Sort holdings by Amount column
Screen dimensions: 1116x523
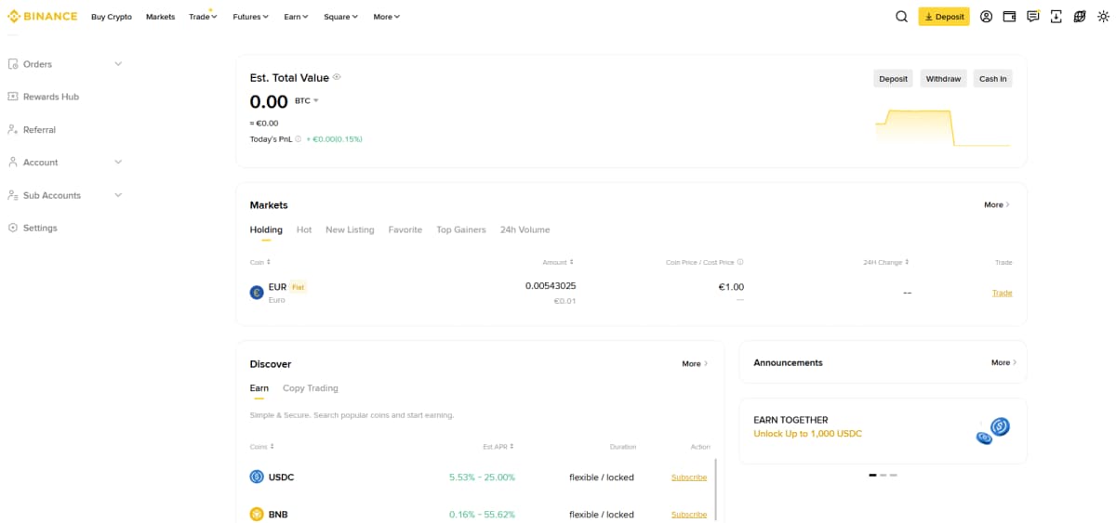558,263
